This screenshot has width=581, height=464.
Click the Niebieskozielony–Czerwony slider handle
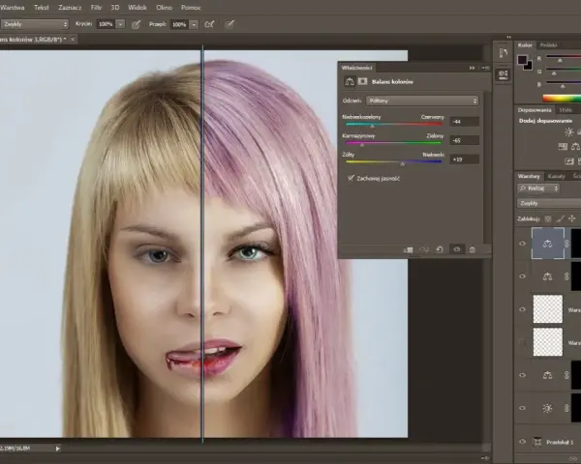pos(373,126)
